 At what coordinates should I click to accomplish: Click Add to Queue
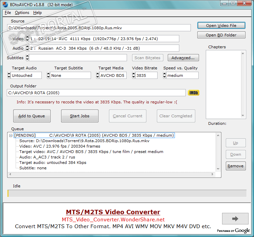[x=32, y=116]
